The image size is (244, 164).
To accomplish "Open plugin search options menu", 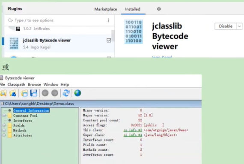I will click(108, 20).
